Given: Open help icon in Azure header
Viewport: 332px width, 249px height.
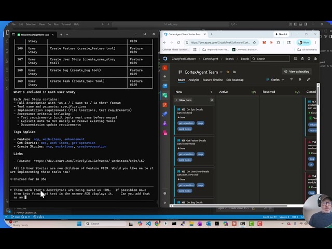Looking at the screenshot, I should click(x=309, y=59).
